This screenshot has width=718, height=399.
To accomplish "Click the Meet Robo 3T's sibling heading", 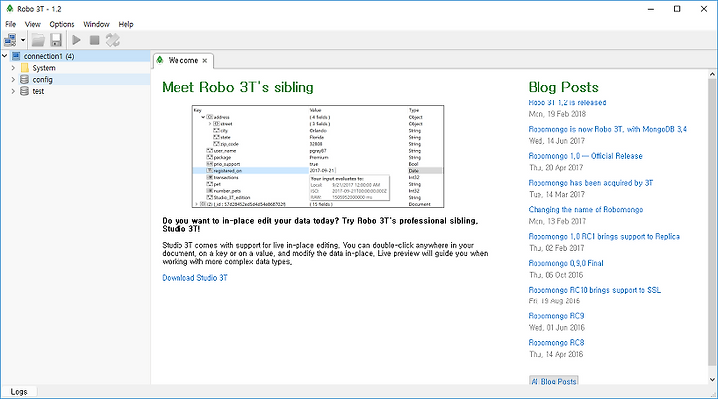I will 237,87.
